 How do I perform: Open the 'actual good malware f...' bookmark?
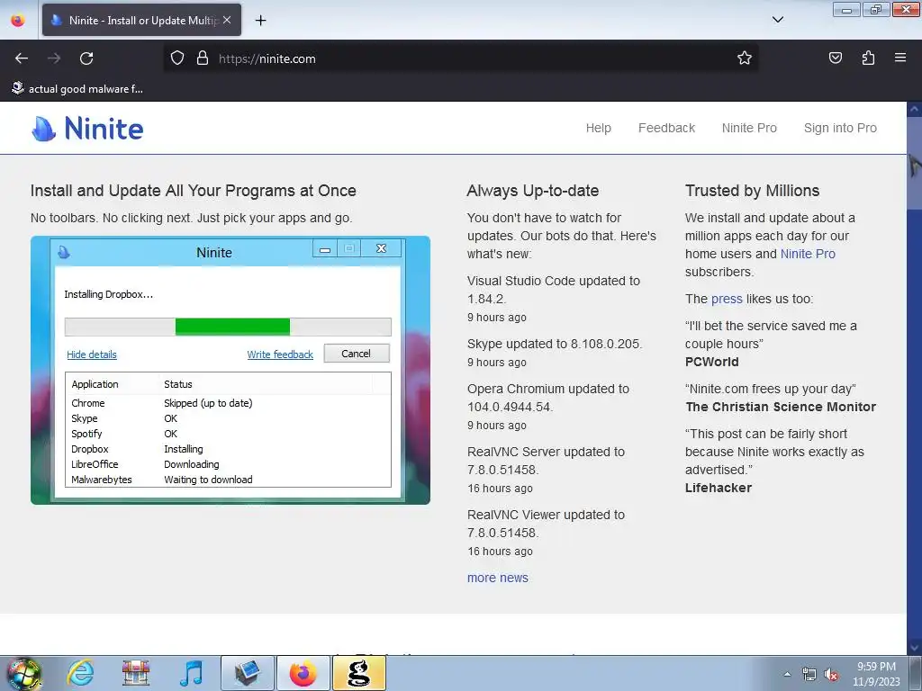[77, 89]
